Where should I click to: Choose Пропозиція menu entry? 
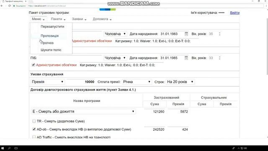tap(49, 36)
